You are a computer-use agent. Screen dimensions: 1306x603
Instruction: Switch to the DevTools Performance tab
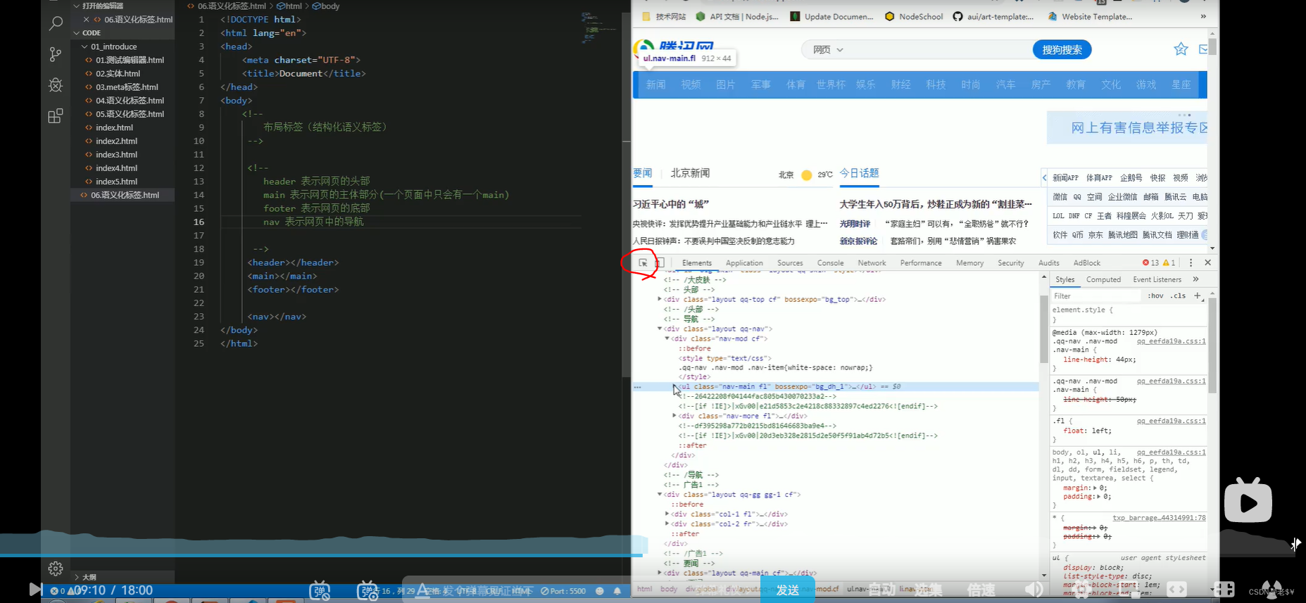click(921, 262)
